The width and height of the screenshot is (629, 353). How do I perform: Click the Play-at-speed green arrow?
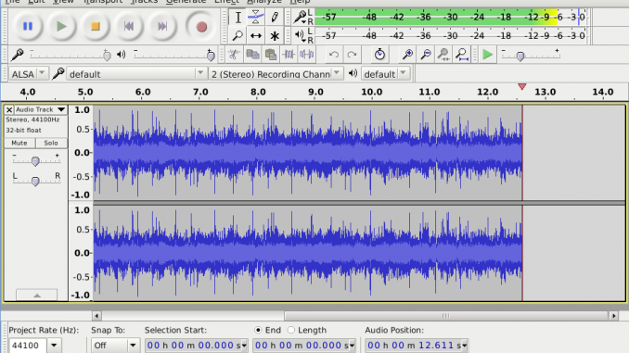pos(487,54)
